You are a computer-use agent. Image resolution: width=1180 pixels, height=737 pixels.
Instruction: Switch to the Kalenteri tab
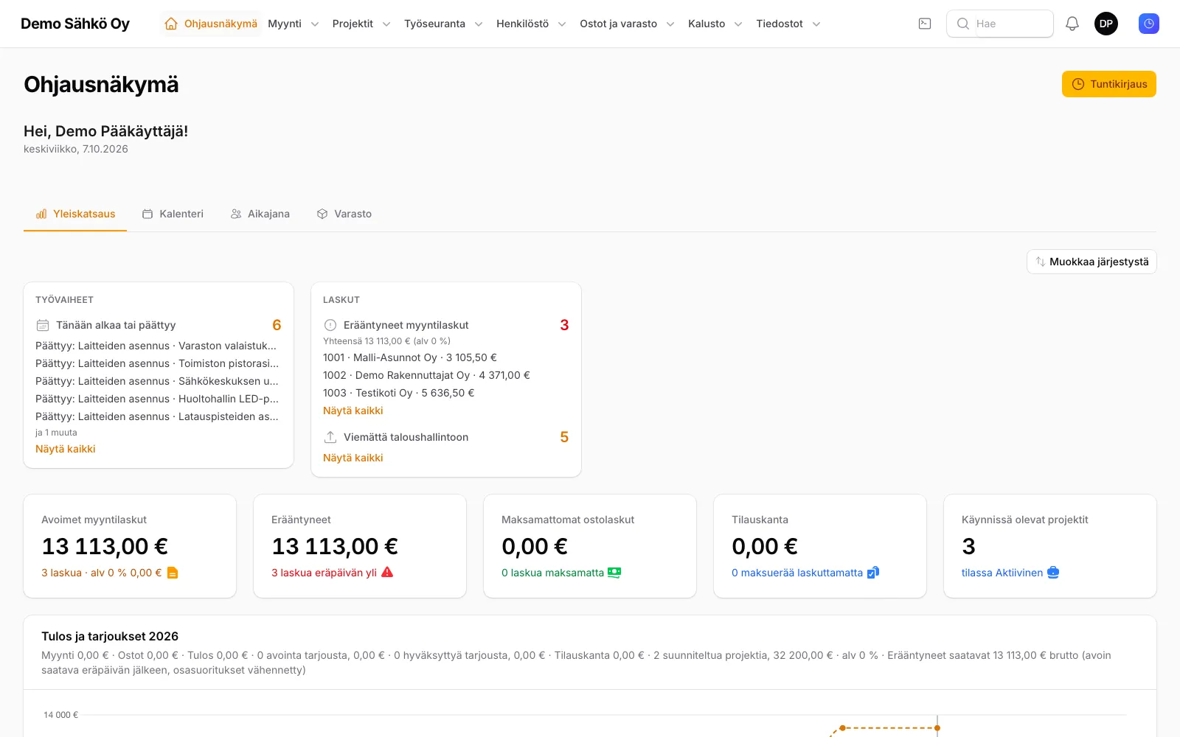pyautogui.click(x=173, y=214)
